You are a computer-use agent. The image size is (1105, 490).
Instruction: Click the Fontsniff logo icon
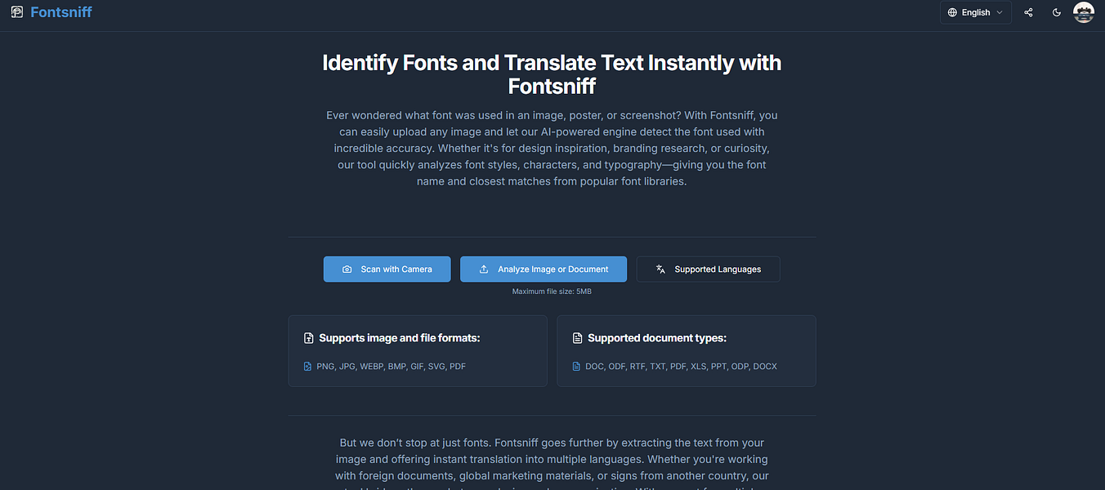tap(17, 11)
